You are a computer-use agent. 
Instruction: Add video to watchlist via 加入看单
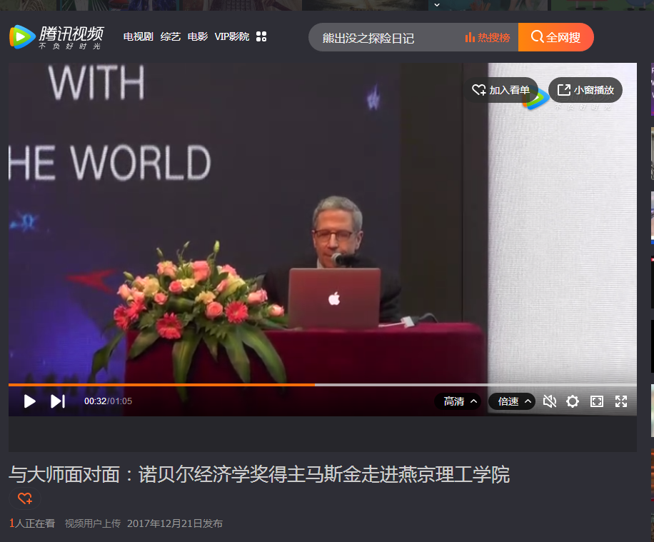(x=501, y=90)
